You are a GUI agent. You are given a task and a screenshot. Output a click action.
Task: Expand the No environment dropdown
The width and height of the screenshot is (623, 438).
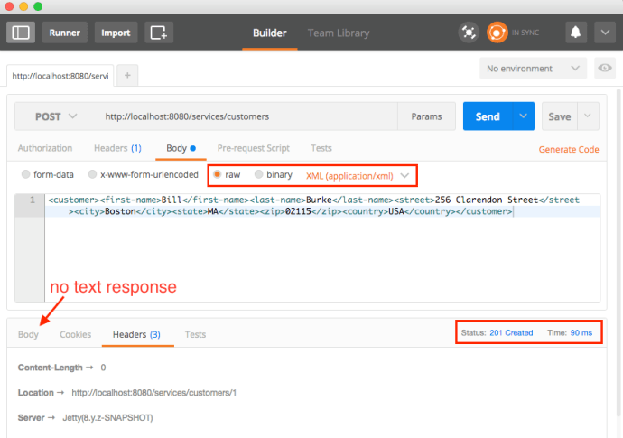[533, 69]
